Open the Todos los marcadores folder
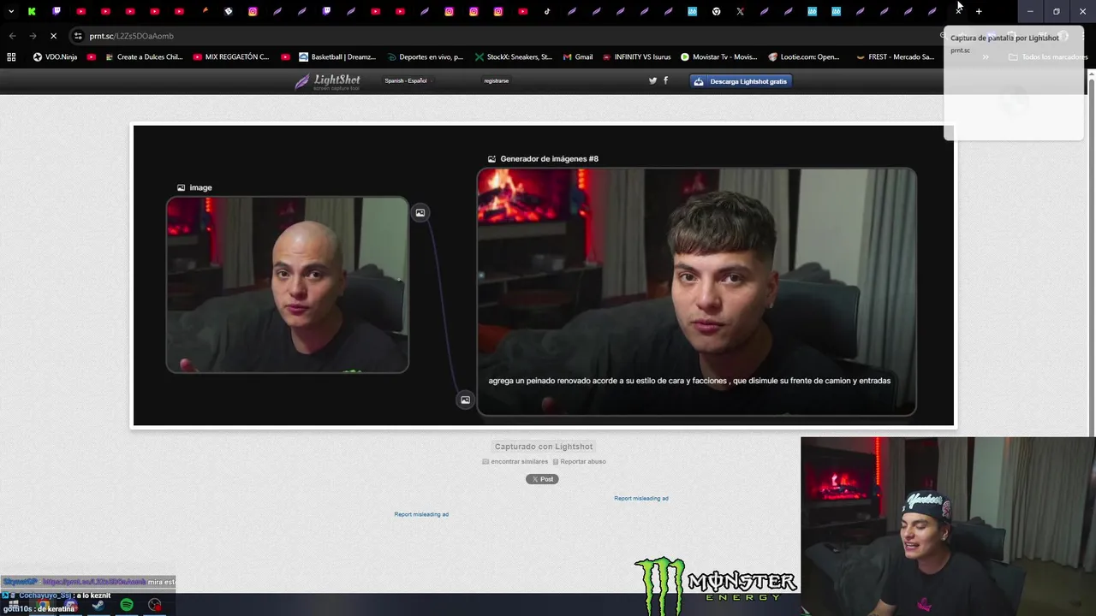Image resolution: width=1096 pixels, height=616 pixels. coord(1047,57)
